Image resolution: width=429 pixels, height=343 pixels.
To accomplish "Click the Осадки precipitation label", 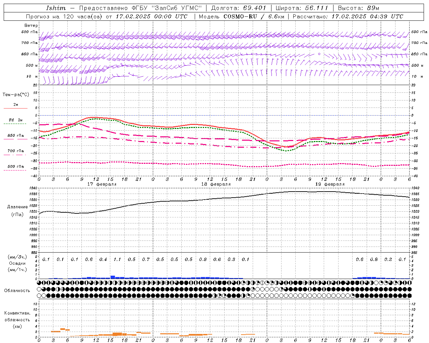I will click(17, 263).
